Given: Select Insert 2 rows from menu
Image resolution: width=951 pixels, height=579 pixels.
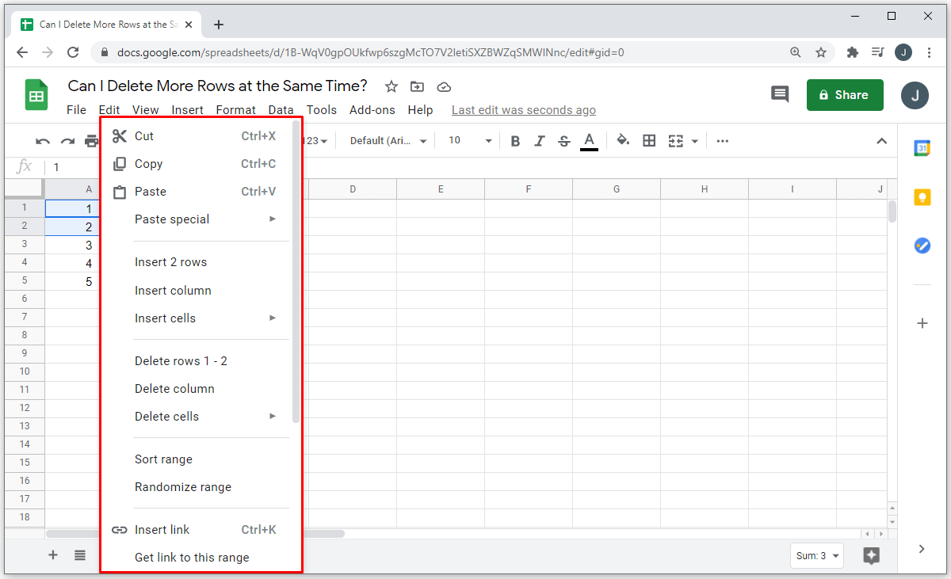Looking at the screenshot, I should [x=170, y=262].
